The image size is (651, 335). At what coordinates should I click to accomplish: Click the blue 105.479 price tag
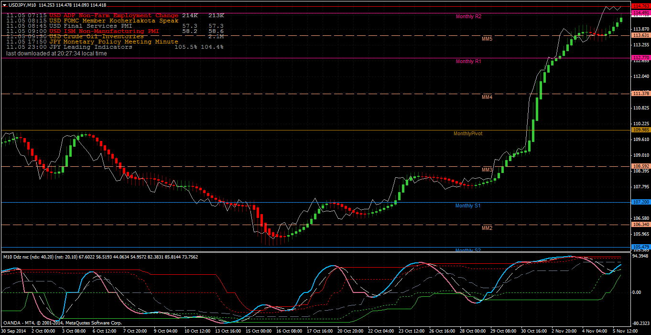coord(640,247)
